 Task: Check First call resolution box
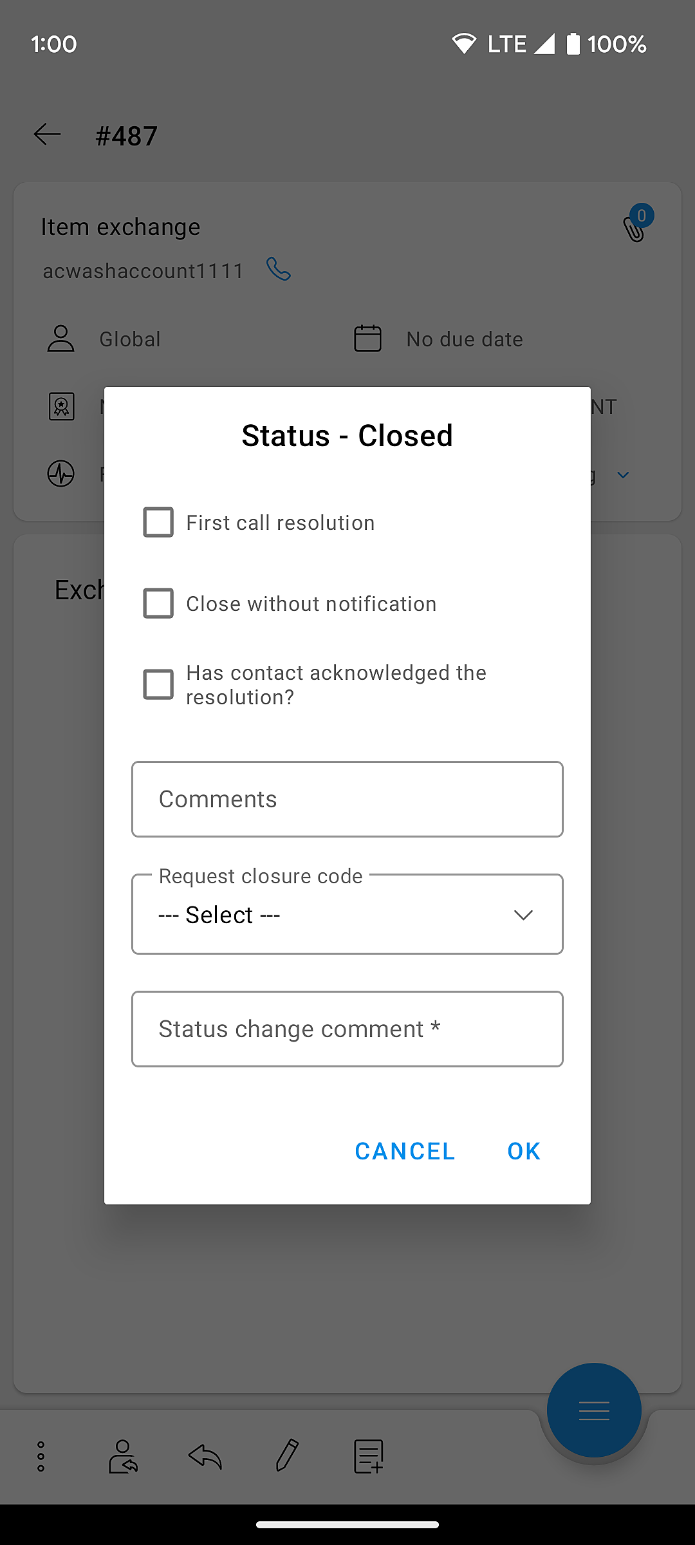pos(158,522)
